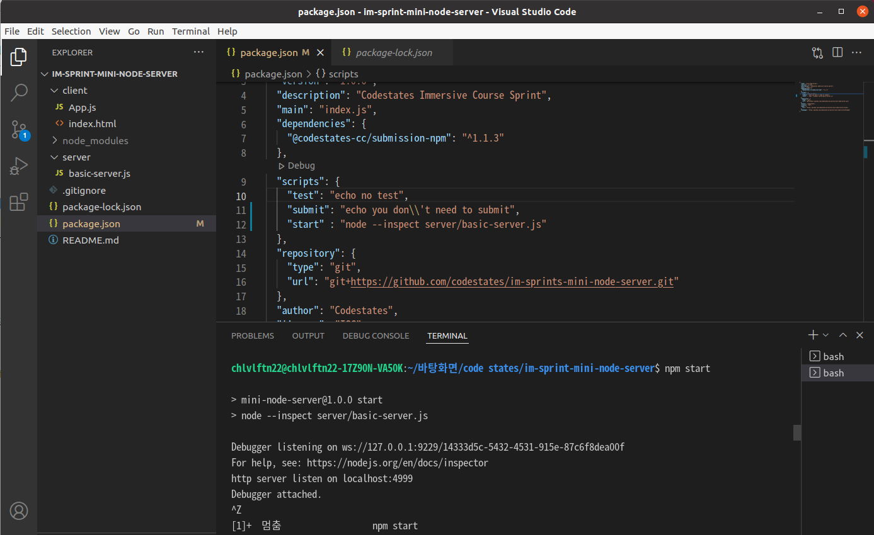Maximize the terminal panel size
874x535 pixels.
[843, 335]
